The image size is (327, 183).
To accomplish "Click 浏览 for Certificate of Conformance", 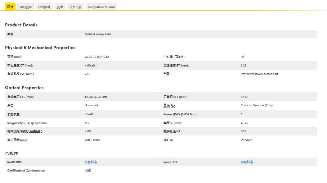I will coord(88,171).
